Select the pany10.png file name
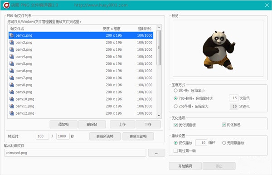Image resolution: width=272 pixels, height=175 pixels. tap(25, 99)
